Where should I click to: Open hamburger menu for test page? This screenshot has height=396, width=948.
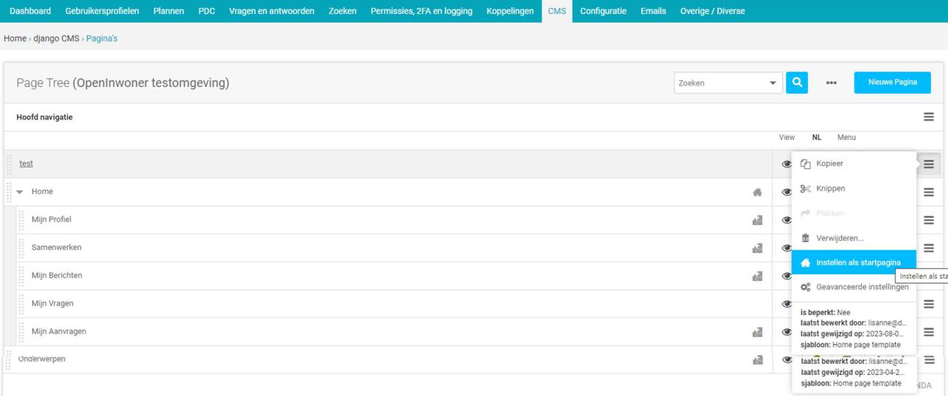click(x=928, y=164)
